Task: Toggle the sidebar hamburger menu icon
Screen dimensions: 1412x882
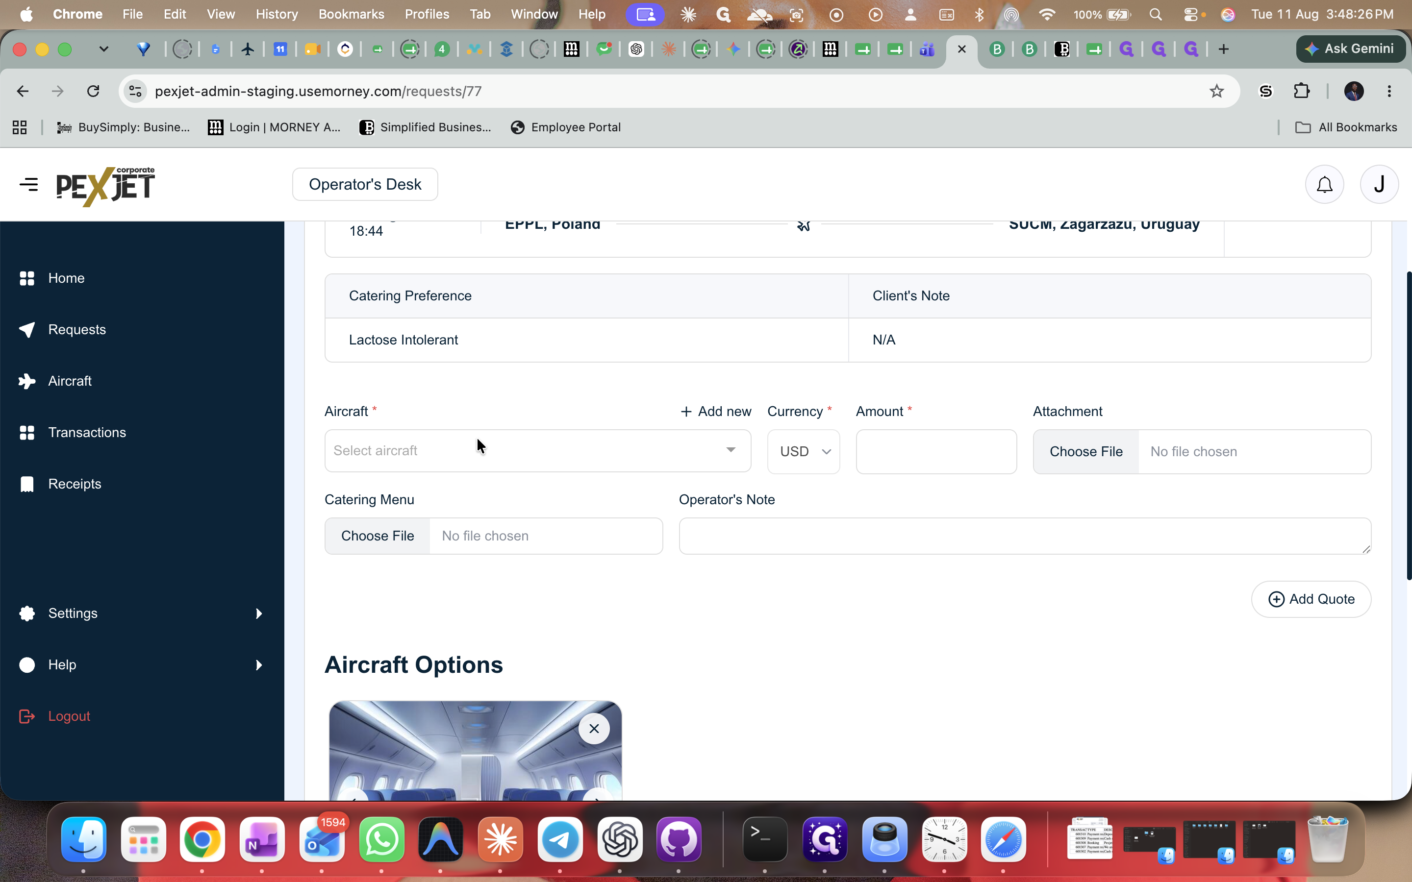Action: pos(28,184)
